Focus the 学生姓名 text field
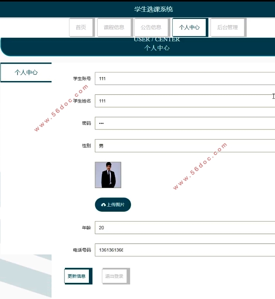Image resolution: width=275 pixels, height=299 pixels. (185, 101)
